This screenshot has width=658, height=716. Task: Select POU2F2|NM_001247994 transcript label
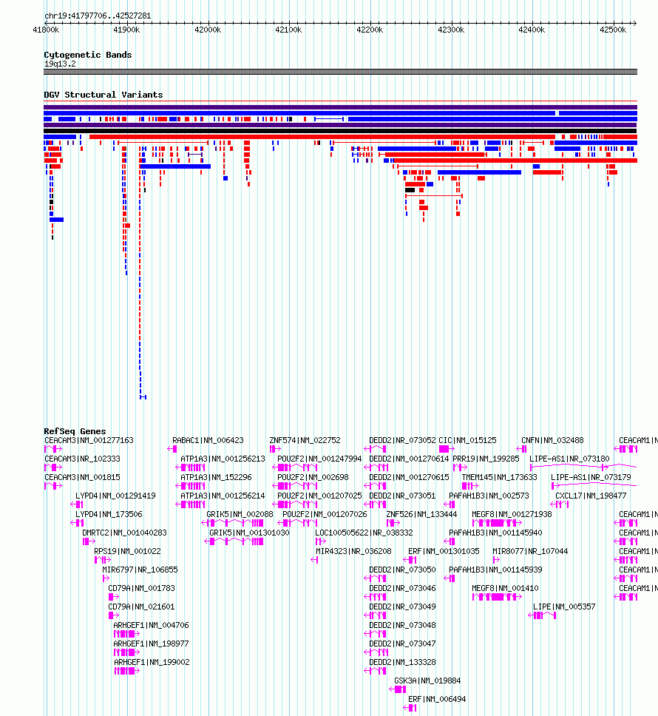tap(319, 459)
